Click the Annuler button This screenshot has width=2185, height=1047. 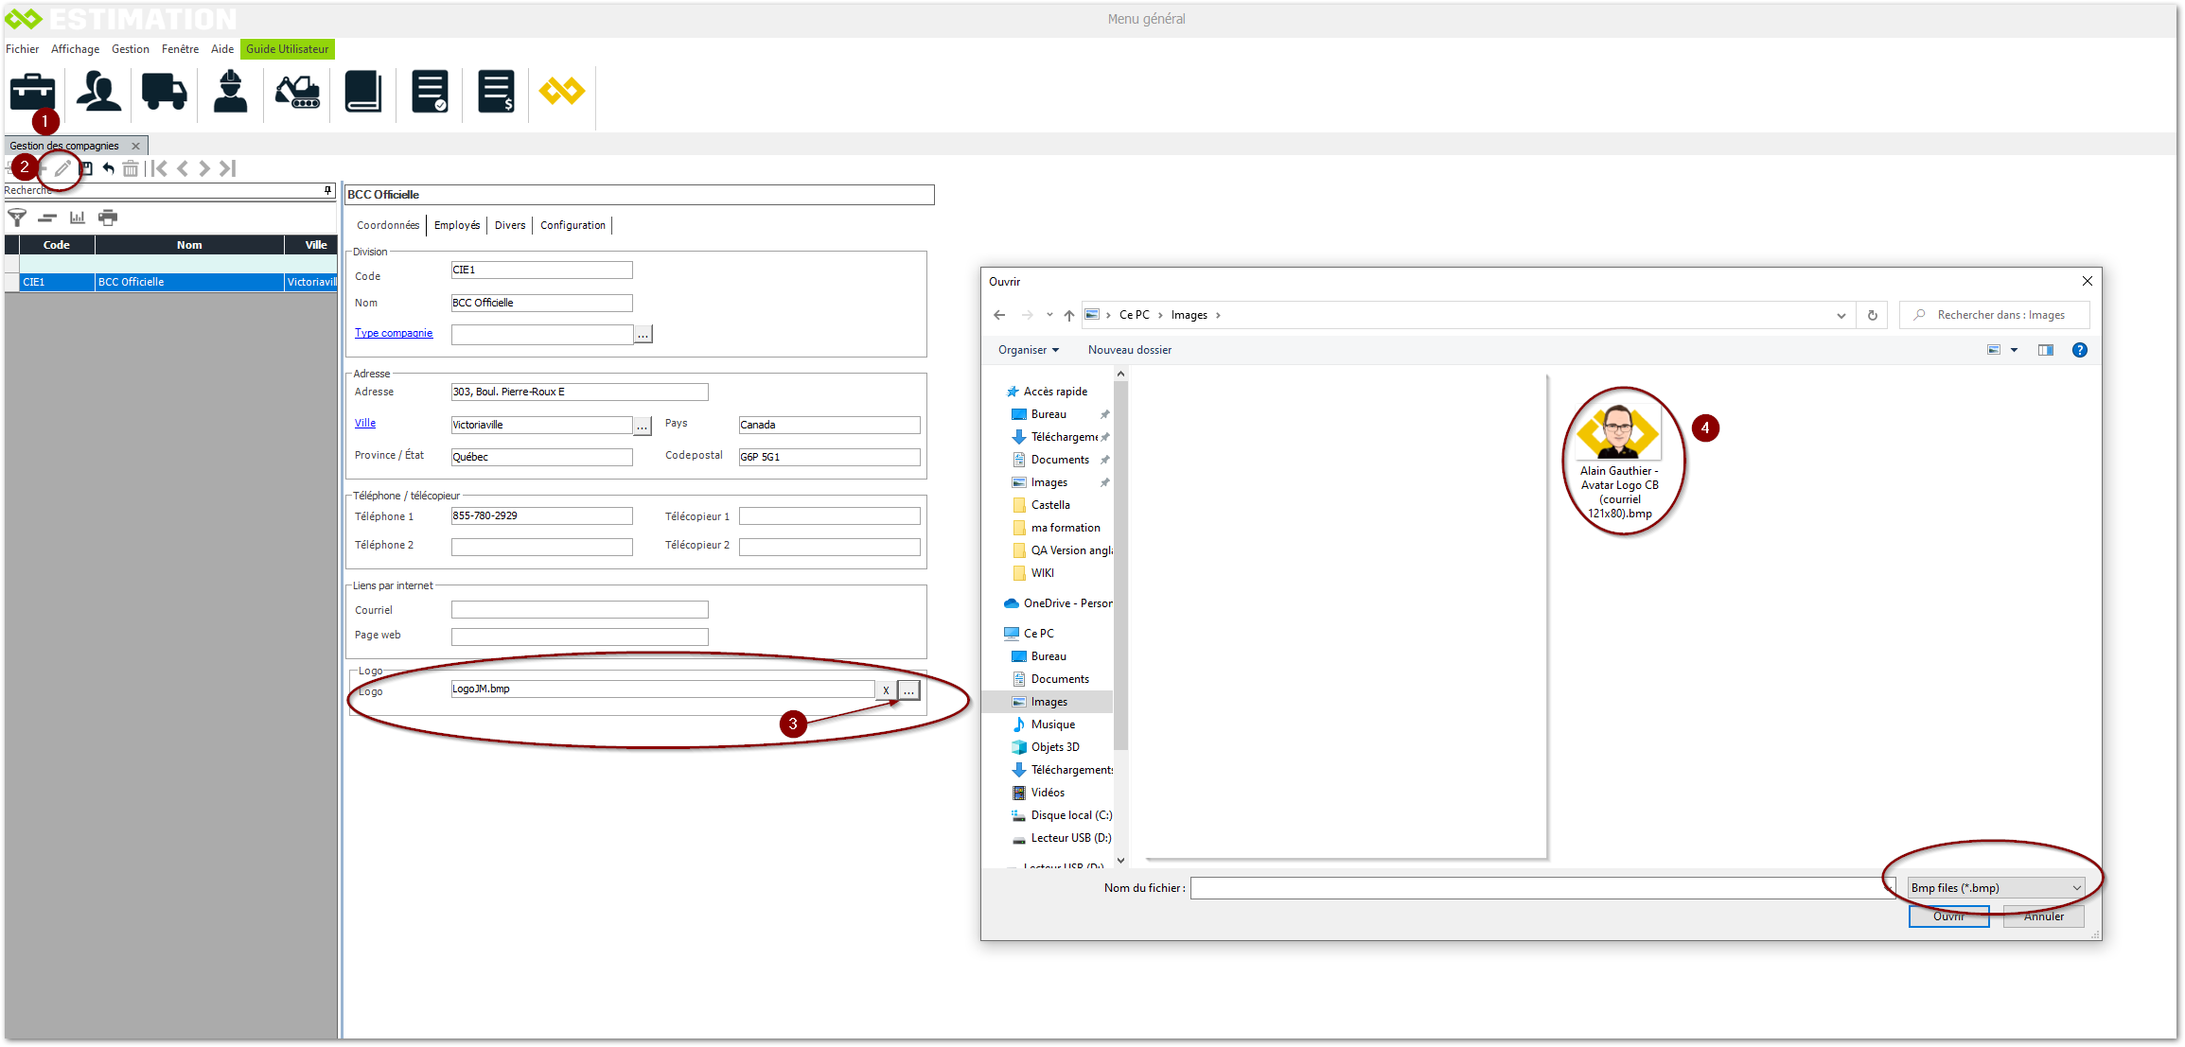coord(2043,916)
